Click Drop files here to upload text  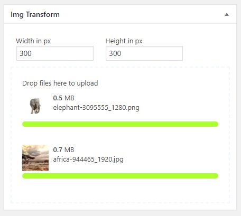[x=60, y=83]
